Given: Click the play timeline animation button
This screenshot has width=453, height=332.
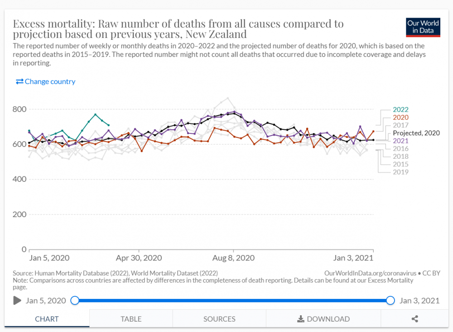Looking at the screenshot, I should pos(17,300).
